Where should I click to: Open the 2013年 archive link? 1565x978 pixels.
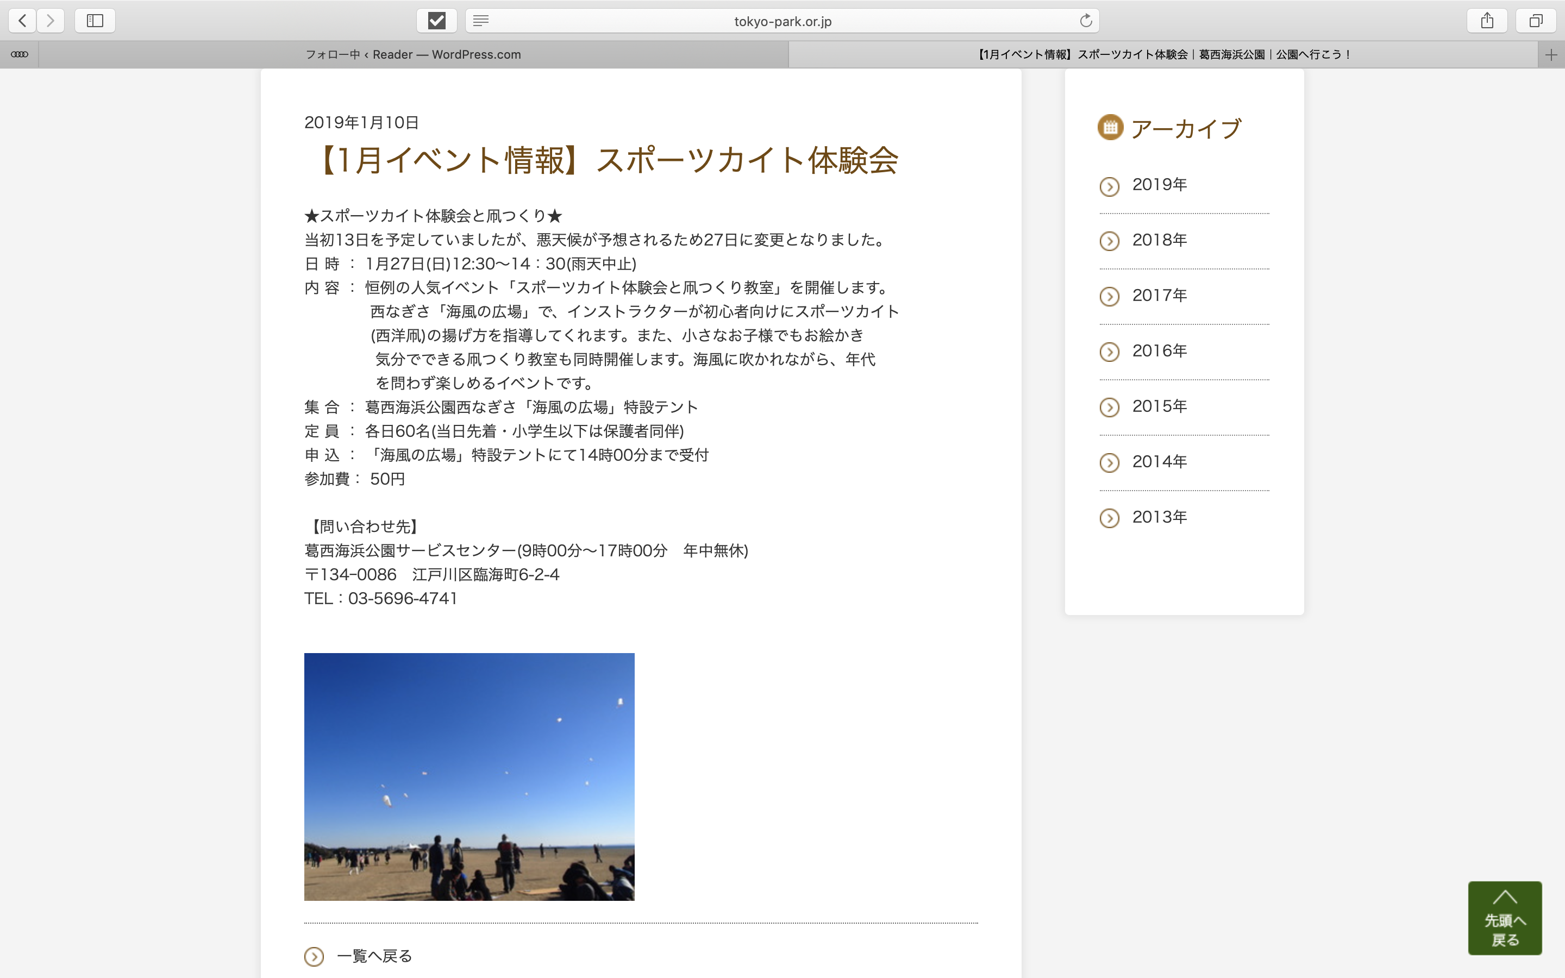(x=1159, y=517)
